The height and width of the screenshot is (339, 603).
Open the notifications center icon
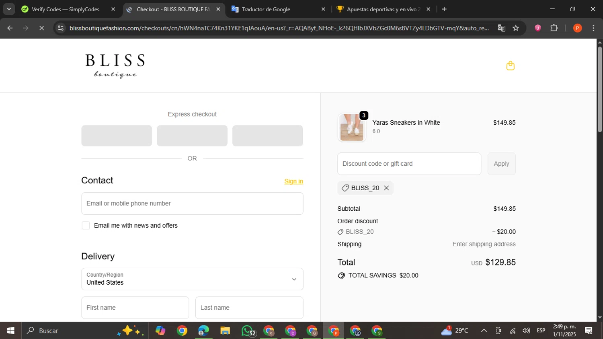click(x=589, y=331)
